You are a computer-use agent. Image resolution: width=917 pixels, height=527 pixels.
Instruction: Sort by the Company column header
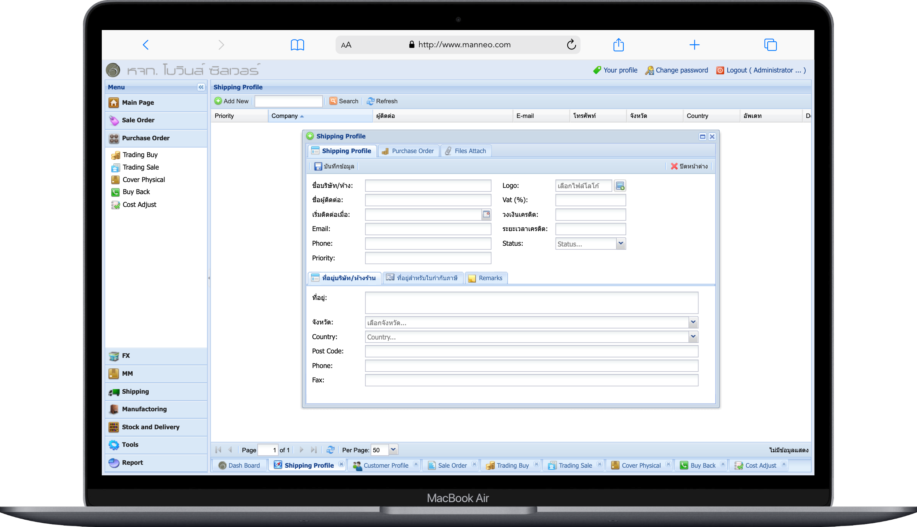click(320, 116)
